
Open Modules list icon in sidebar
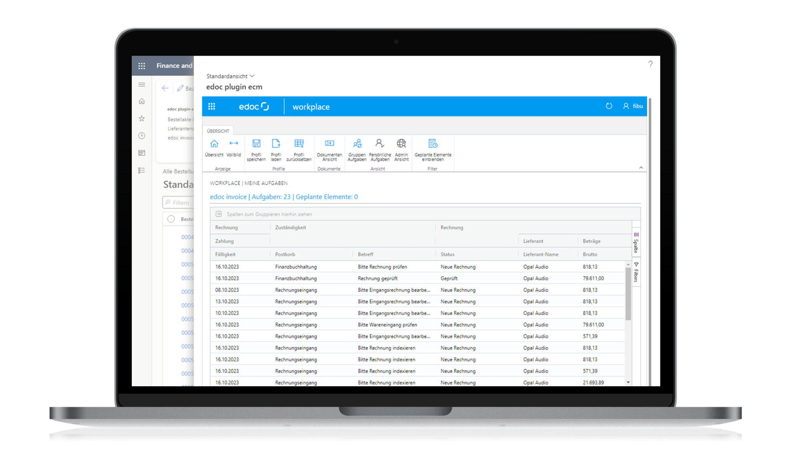tap(142, 170)
